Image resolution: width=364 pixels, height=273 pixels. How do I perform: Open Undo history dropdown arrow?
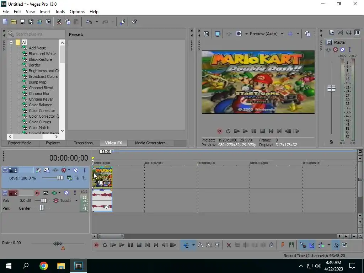[x=97, y=22]
